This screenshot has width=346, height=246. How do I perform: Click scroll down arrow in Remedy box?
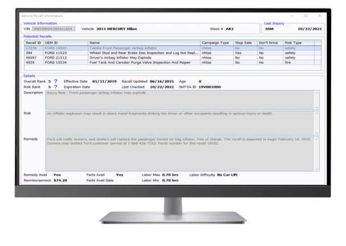pos(317,169)
